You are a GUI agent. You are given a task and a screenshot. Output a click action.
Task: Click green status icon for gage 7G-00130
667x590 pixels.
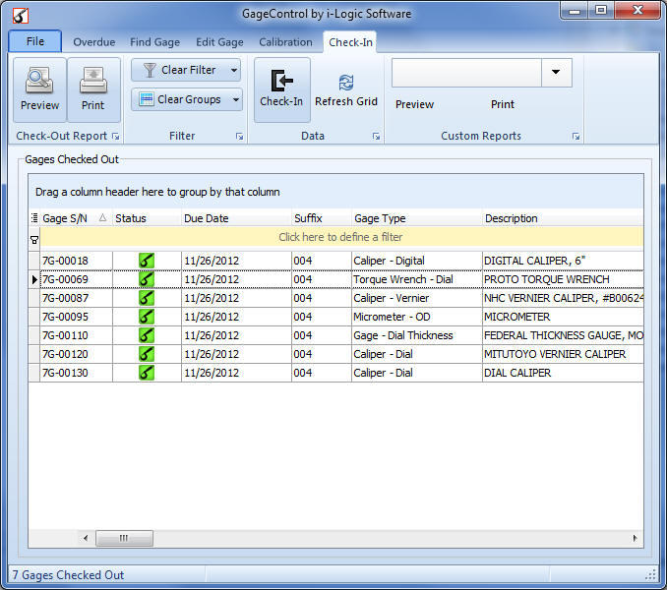pyautogui.click(x=147, y=373)
